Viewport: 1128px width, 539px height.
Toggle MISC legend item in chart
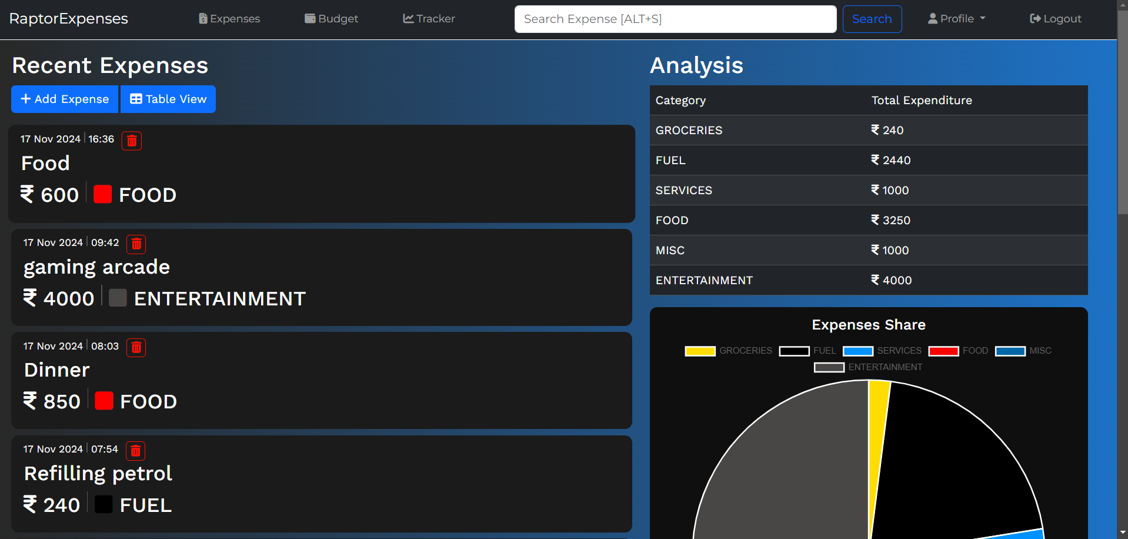tap(1023, 351)
